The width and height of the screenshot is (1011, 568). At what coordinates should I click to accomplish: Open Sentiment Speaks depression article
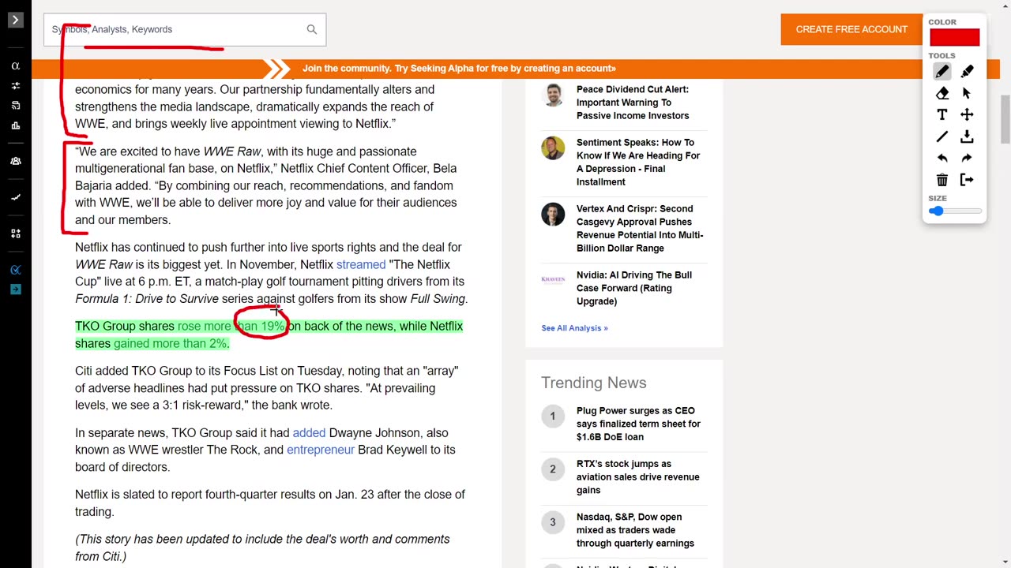tap(638, 162)
